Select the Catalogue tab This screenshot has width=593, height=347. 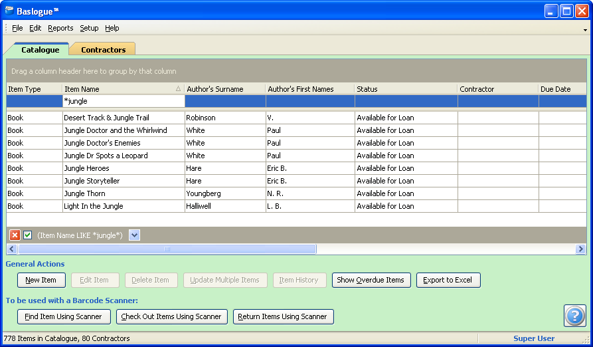click(40, 50)
